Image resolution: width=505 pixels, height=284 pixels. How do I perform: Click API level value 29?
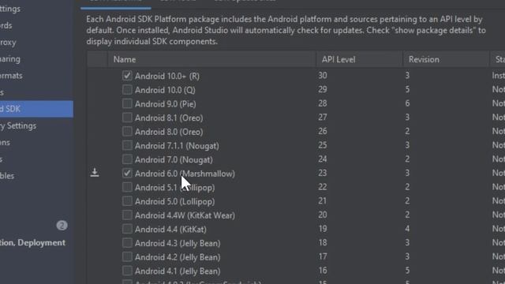click(323, 89)
